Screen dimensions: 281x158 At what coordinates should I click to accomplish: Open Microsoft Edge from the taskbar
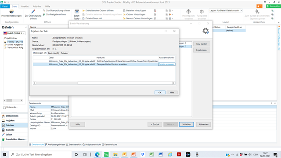pos(97,154)
